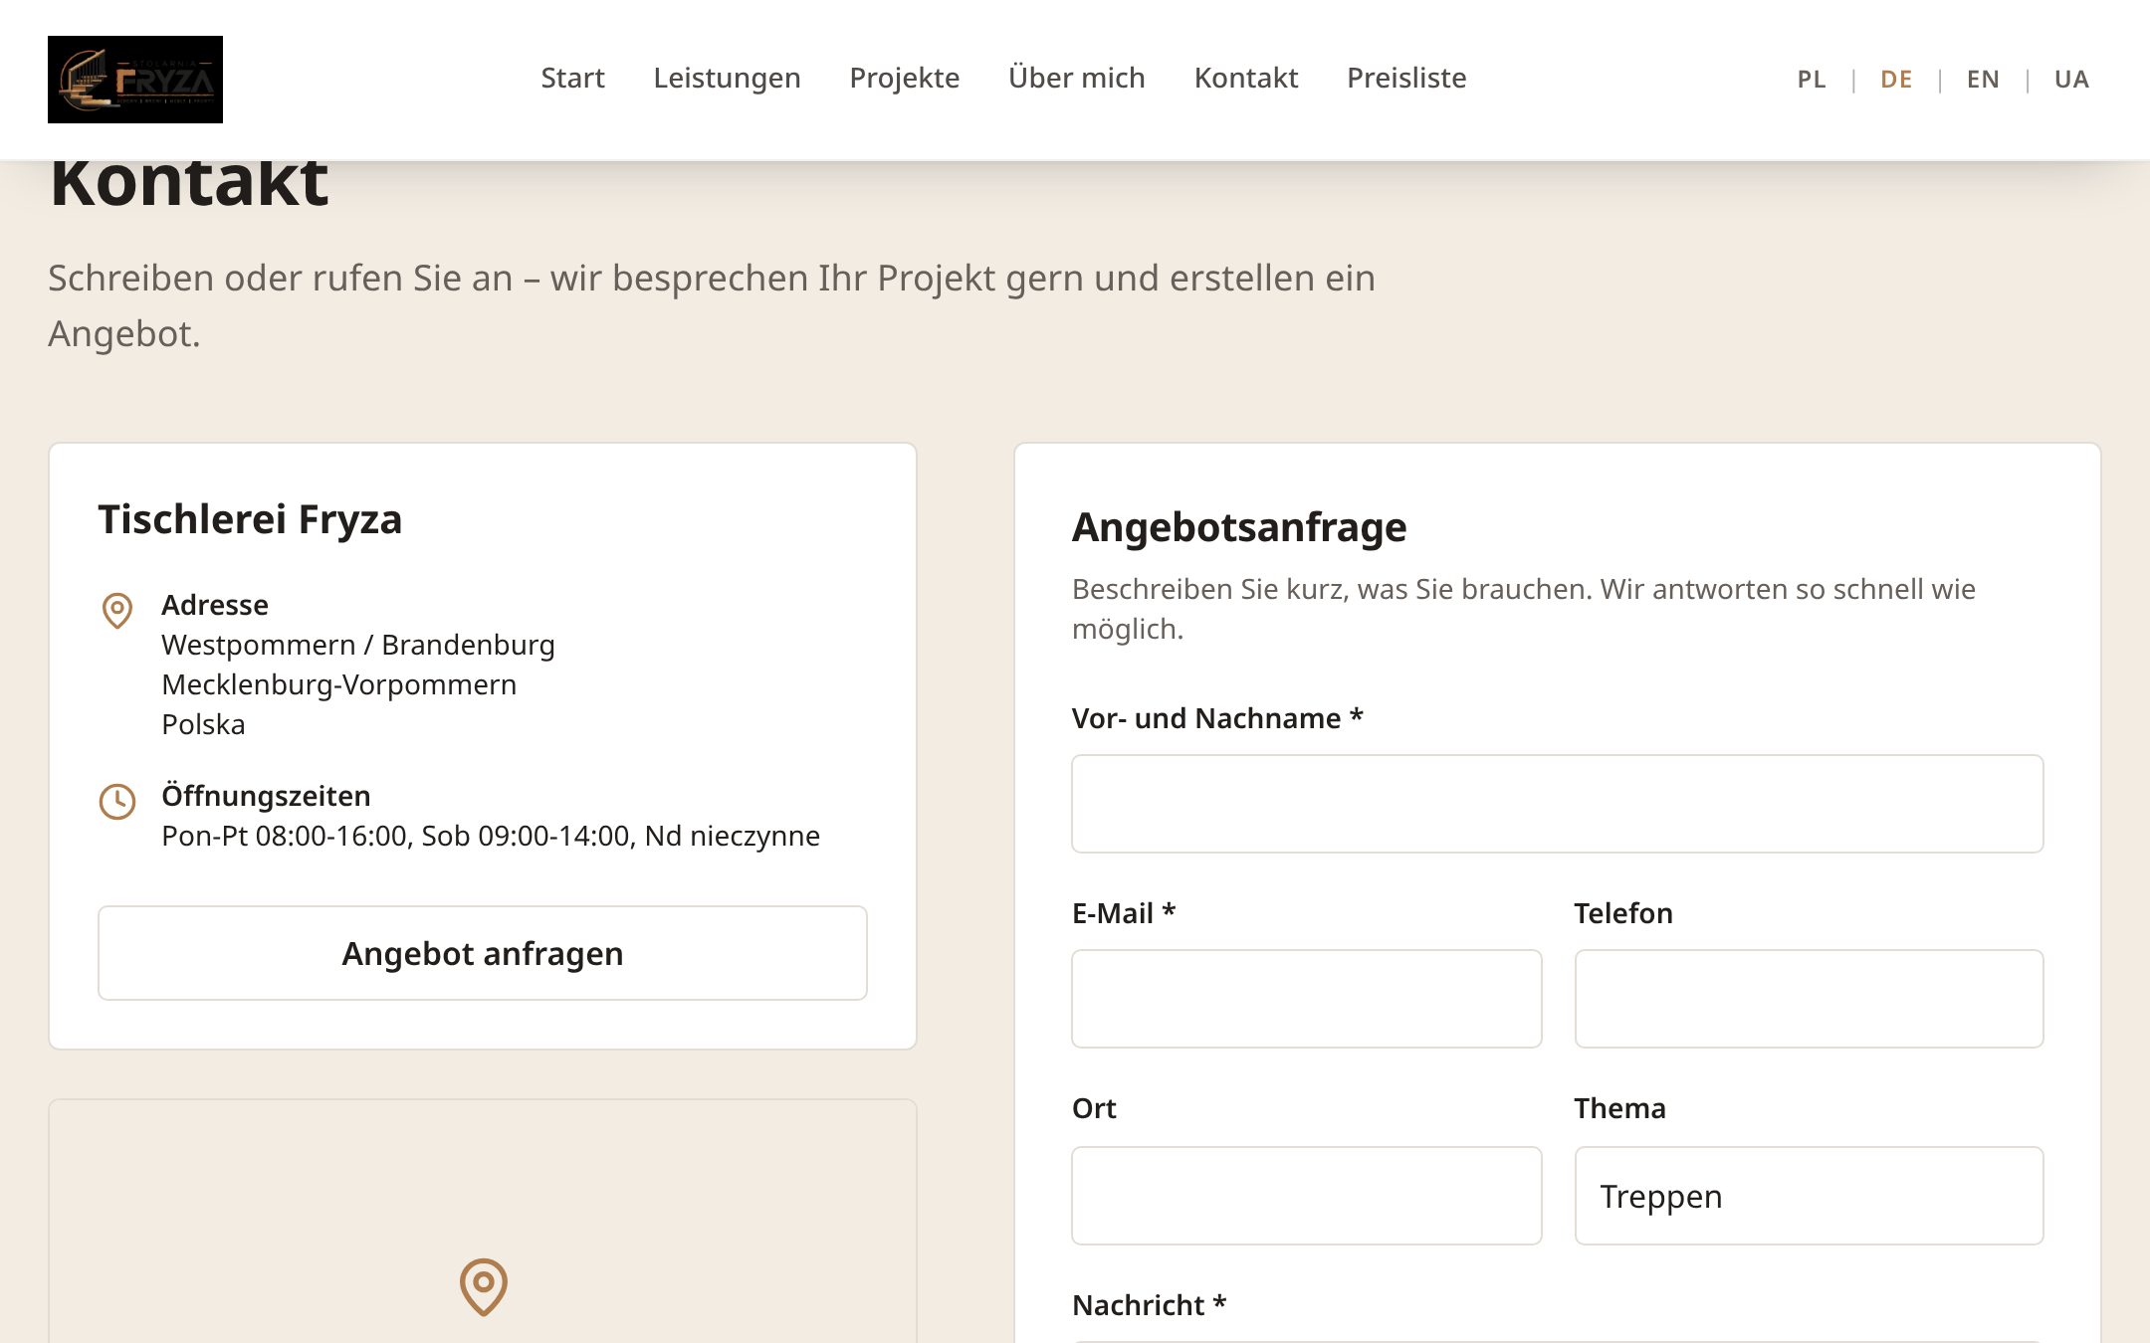Viewport: 2150px width, 1343px height.
Task: Navigate to Über mich
Action: tap(1076, 78)
